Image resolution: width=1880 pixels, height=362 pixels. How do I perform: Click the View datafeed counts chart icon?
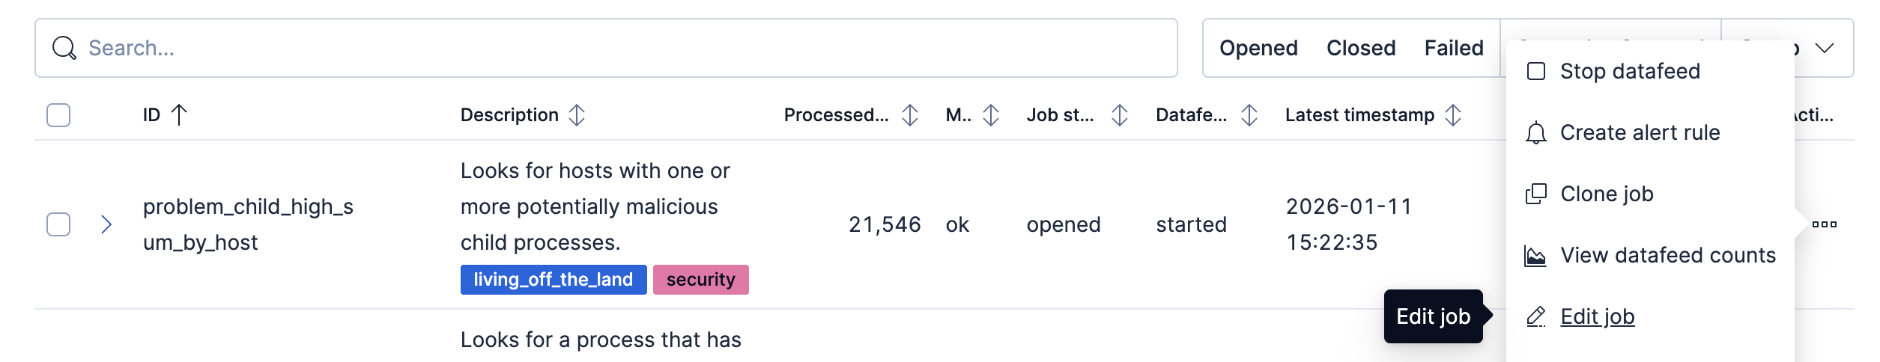point(1535,256)
